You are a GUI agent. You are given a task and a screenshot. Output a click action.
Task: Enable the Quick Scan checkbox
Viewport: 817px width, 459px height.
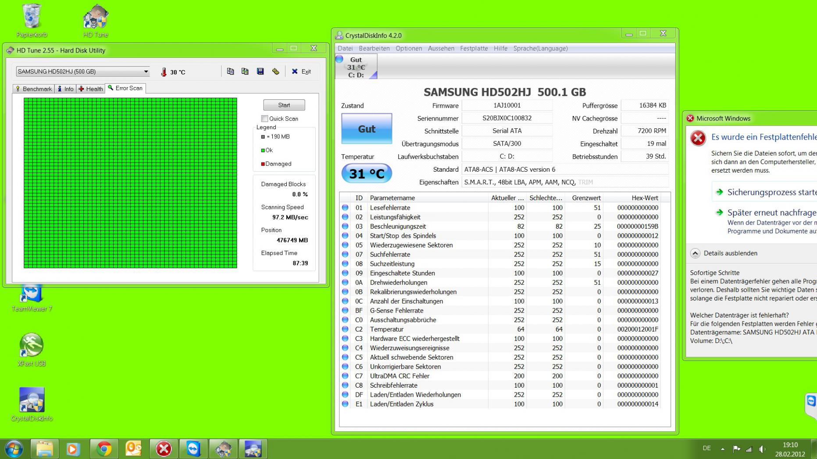tap(264, 119)
